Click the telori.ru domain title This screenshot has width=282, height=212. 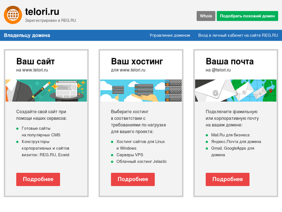42,12
